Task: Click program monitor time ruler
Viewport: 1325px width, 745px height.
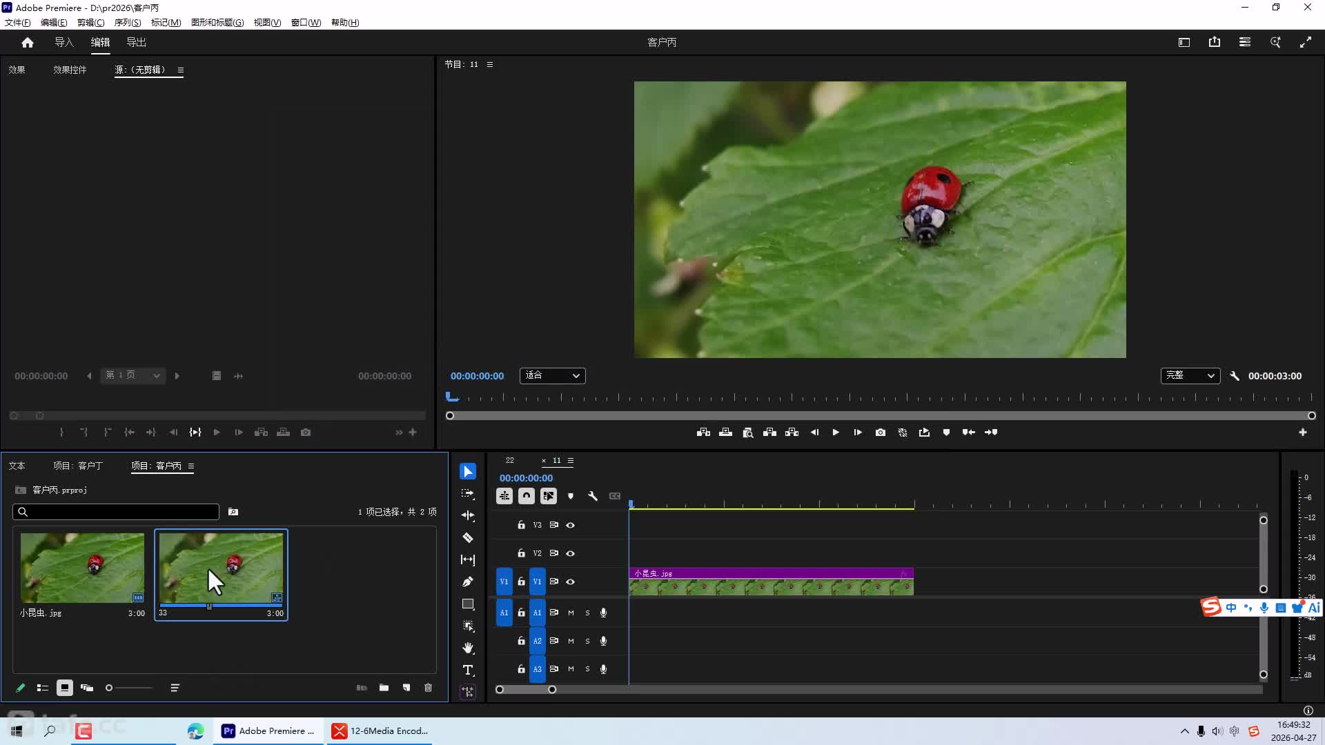Action: pyautogui.click(x=880, y=397)
